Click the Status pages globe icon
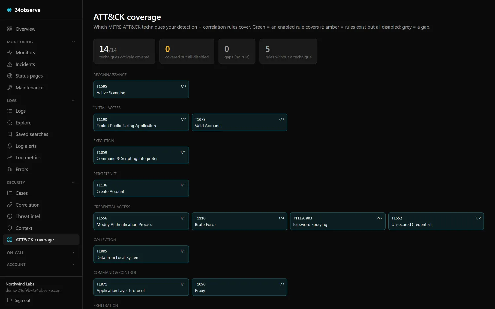495x309 pixels. point(10,76)
